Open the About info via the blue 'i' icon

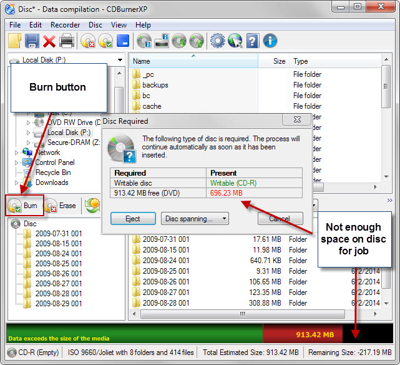[x=270, y=41]
